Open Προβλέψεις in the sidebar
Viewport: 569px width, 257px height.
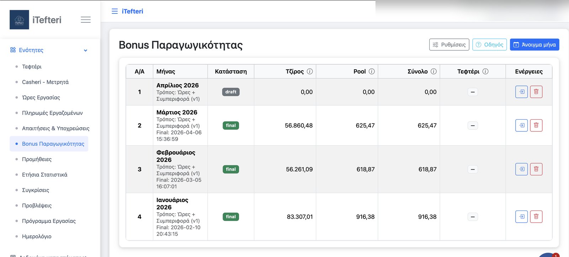(37, 206)
